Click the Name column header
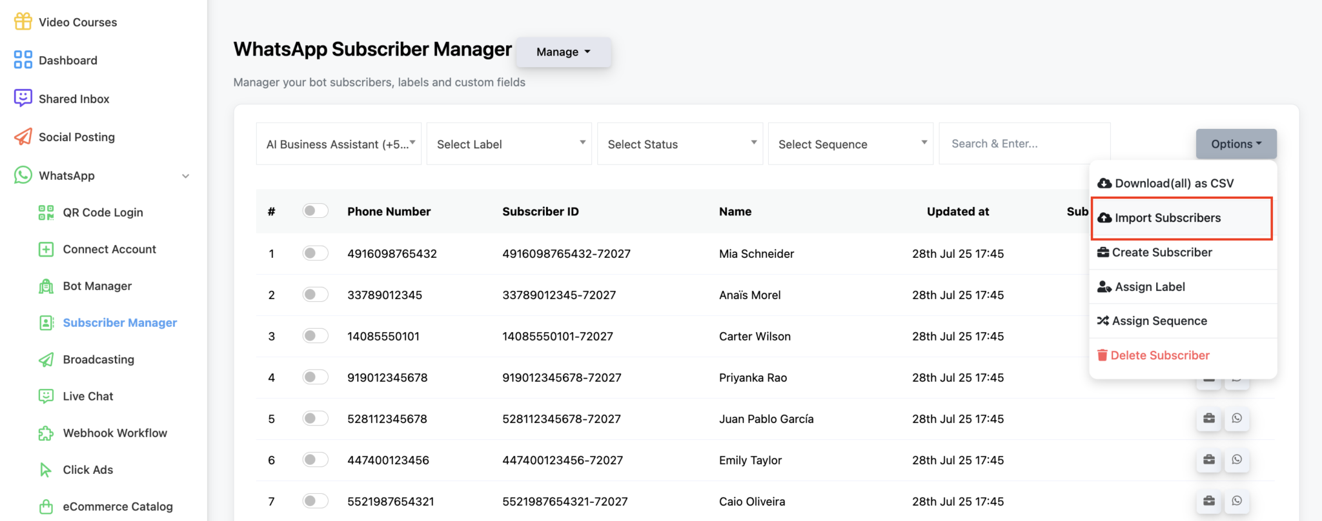This screenshot has height=521, width=1322. 735,211
